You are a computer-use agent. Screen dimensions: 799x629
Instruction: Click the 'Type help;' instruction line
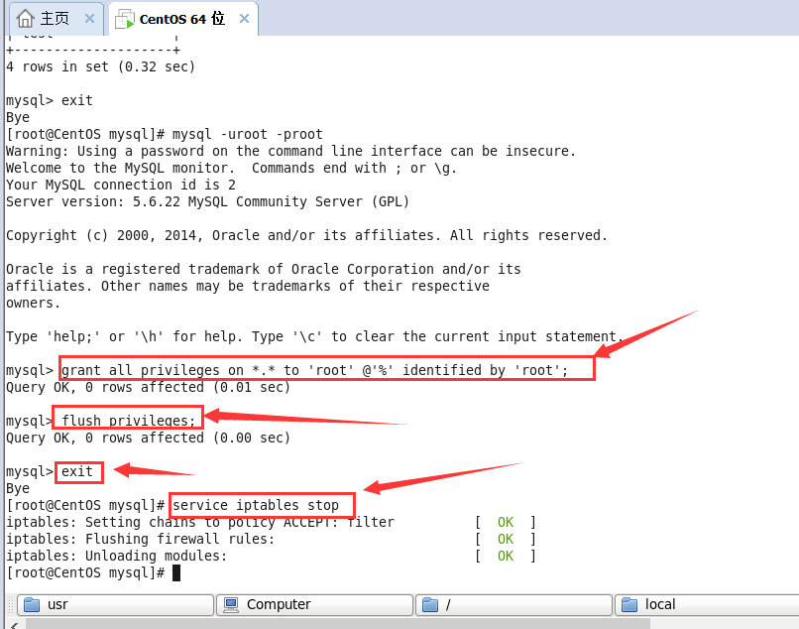[314, 336]
